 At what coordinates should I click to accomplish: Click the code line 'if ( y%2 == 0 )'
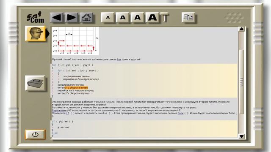pos(62,122)
